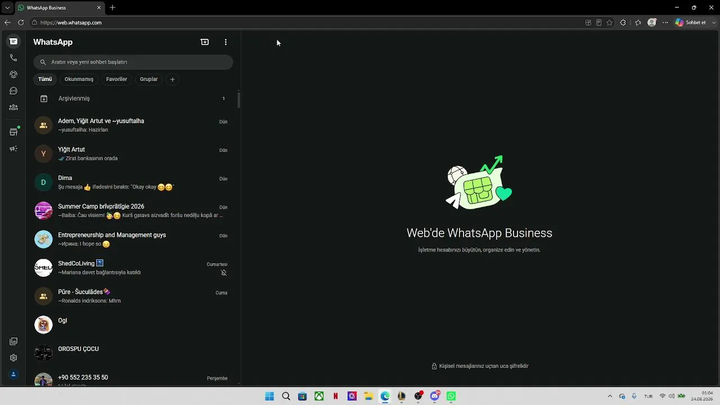Viewport: 720px width, 405px height.
Task: Select the Tümü filter tab
Action: (45, 79)
